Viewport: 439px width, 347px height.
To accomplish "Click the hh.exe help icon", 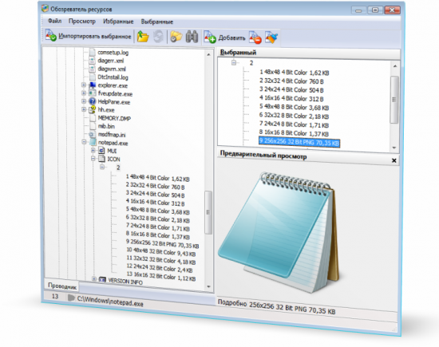I will [x=93, y=109].
